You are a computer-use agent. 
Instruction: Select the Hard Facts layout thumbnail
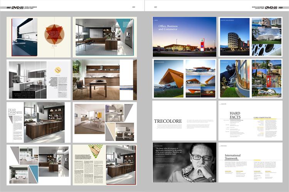pos(250,121)
